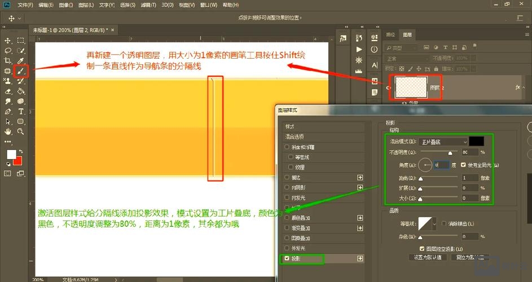532x282 pixels.
Task: Enable the 纹理 sub-style checkbox
Action: [x=291, y=167]
